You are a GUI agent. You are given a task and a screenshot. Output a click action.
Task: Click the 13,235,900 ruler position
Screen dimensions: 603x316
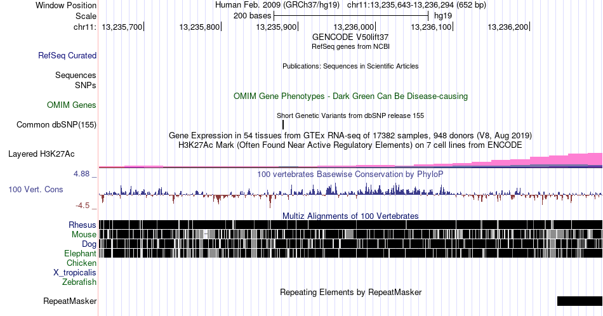(277, 27)
